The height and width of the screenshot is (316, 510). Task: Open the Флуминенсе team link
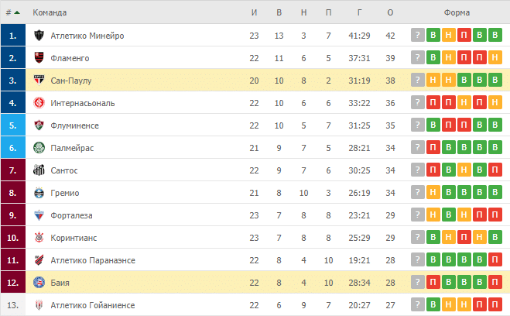tap(74, 125)
